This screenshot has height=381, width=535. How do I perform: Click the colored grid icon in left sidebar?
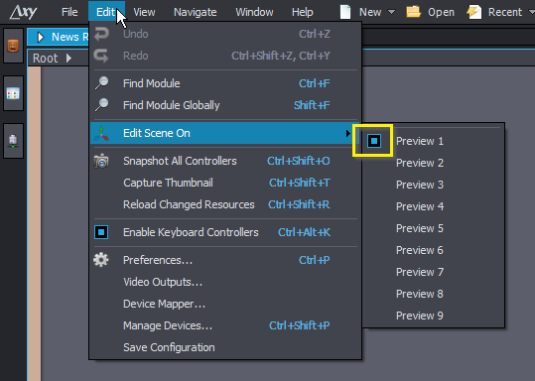click(13, 93)
